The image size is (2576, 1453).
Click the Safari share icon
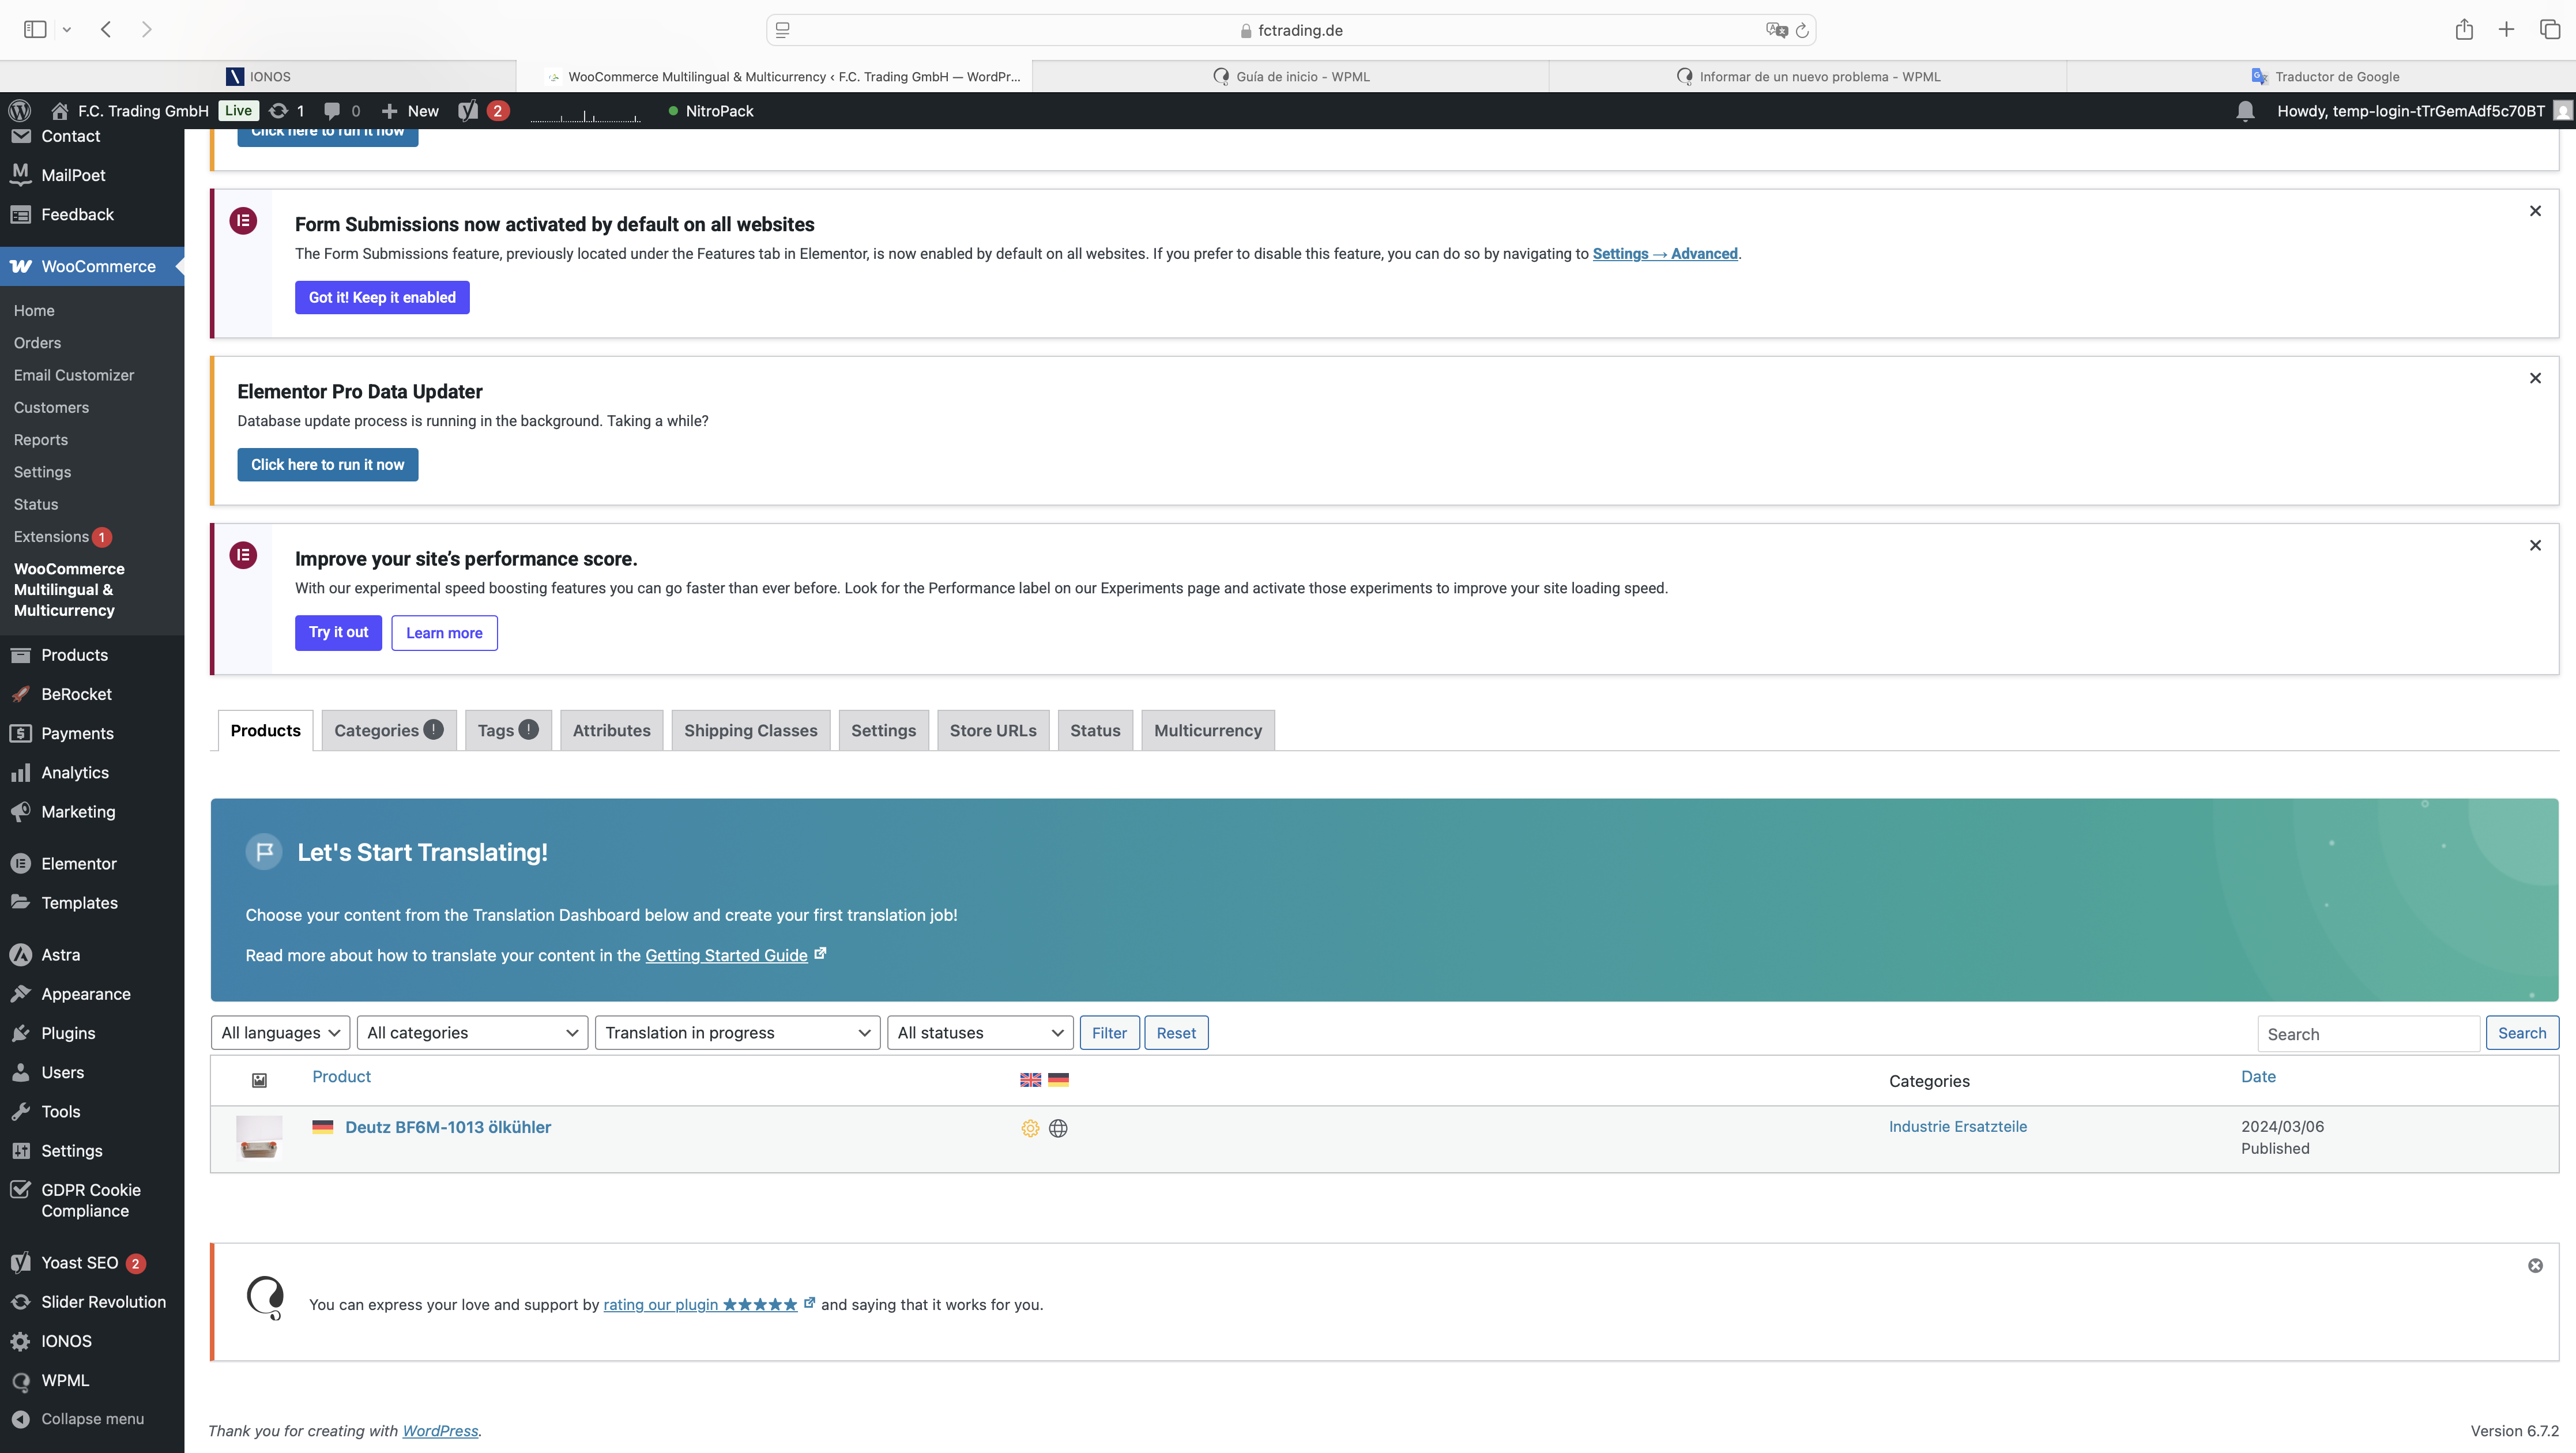[x=2464, y=30]
